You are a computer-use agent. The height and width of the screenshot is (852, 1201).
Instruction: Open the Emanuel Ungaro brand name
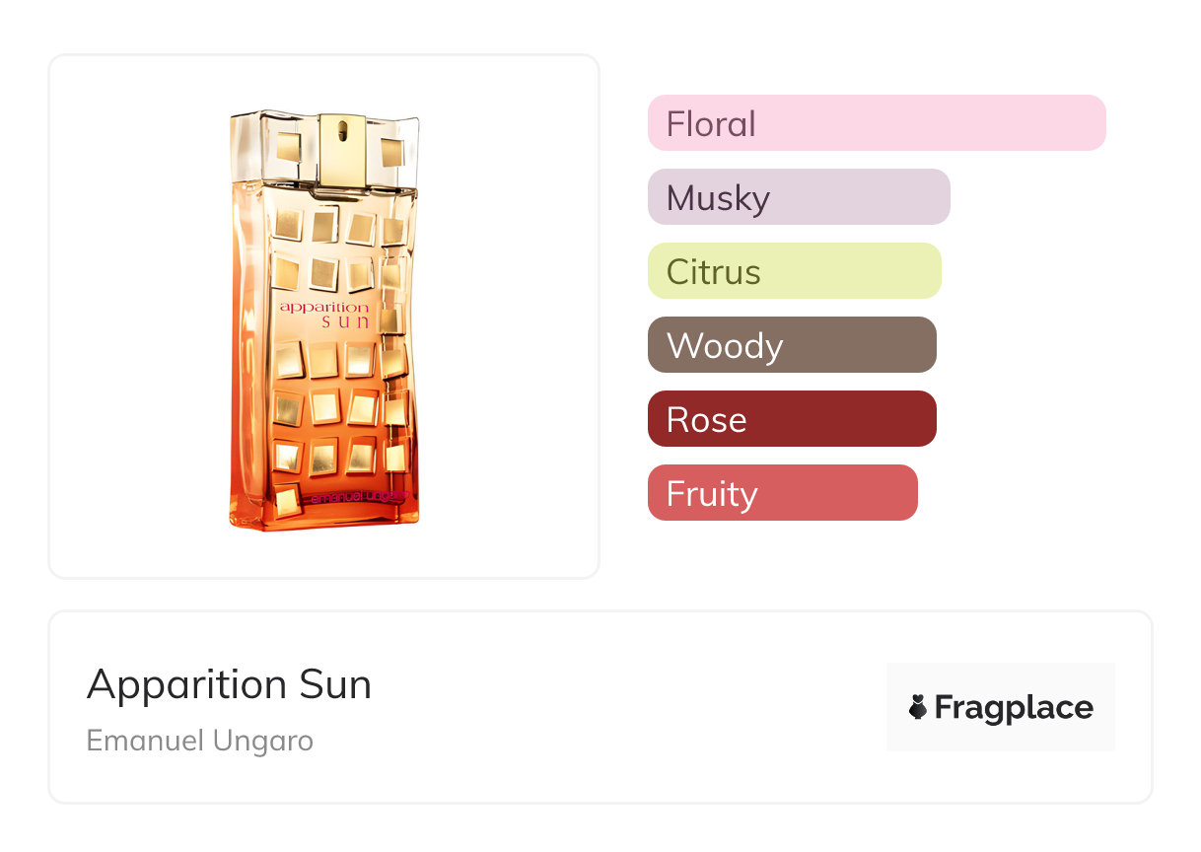click(199, 741)
